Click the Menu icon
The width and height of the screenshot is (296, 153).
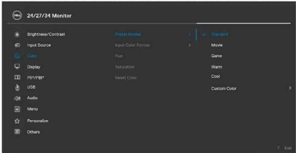[17, 109]
